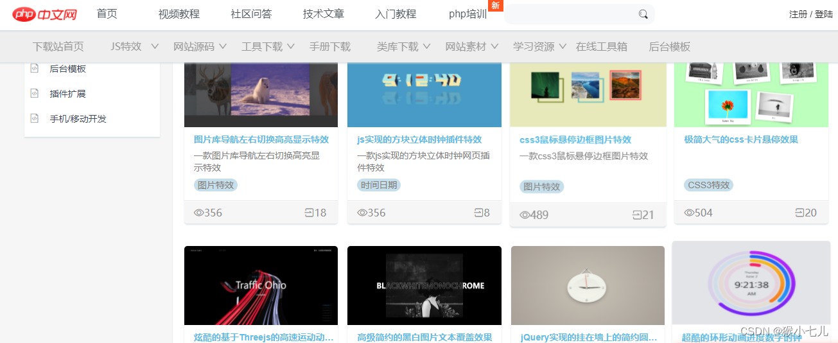Click the php中文网 logo
Image resolution: width=838 pixels, height=343 pixels.
(x=44, y=13)
